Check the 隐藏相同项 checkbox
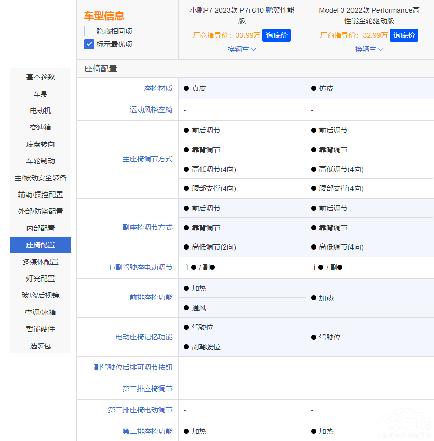Viewport: 434px width, 441px height. pos(89,31)
